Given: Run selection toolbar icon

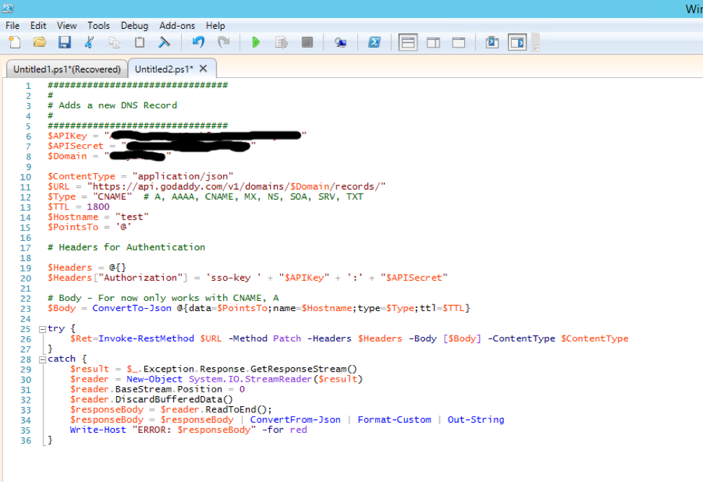Looking at the screenshot, I should [x=281, y=43].
